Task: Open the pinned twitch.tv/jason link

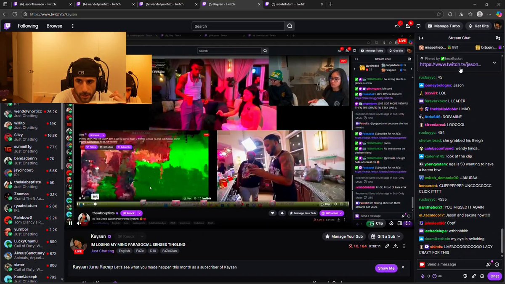Action: pos(450,64)
